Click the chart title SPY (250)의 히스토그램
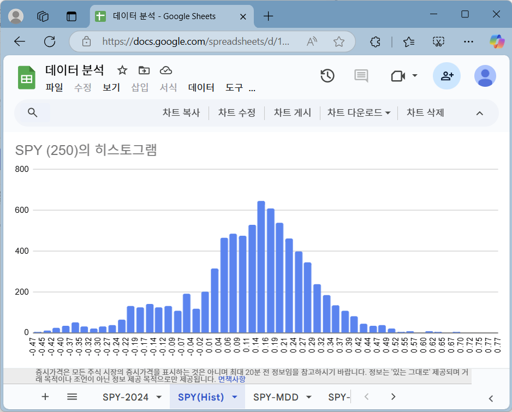The height and width of the screenshot is (412, 512). tap(86, 150)
